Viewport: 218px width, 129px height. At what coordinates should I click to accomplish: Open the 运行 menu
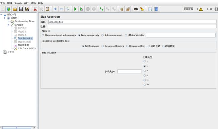tap(26, 3)
